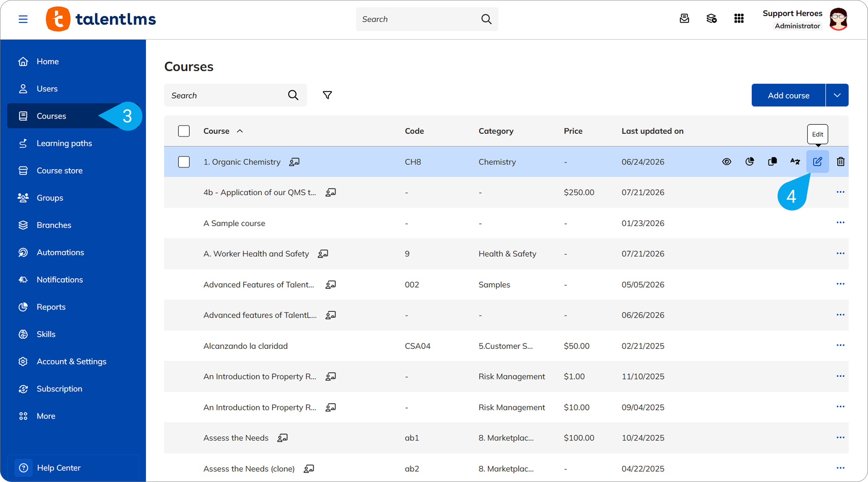Click the top search magnifier icon

pos(486,19)
